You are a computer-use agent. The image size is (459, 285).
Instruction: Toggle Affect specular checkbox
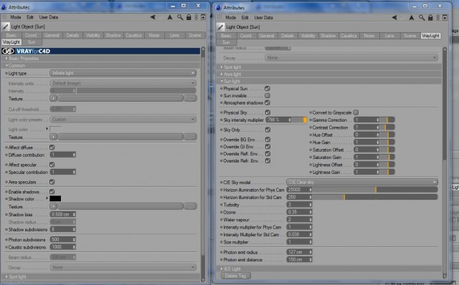(52, 165)
